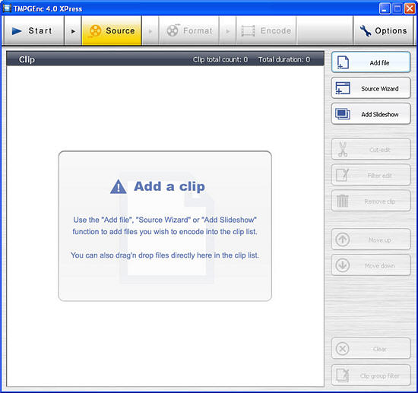Open the Clip group filter

(x=371, y=376)
